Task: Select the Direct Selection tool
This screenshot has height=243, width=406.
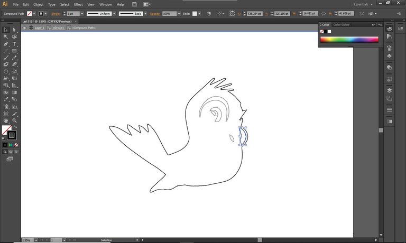Action: pyautogui.click(x=14, y=30)
